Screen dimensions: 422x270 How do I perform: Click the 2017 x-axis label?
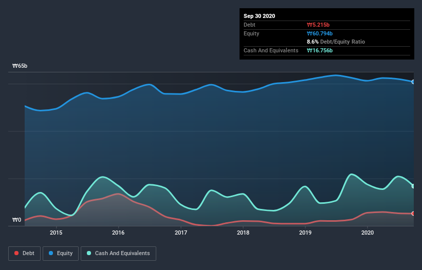(x=181, y=233)
